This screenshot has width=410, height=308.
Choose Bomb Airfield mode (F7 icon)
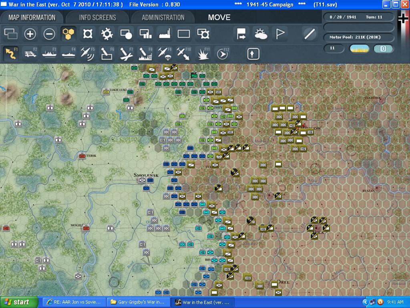tap(126, 53)
